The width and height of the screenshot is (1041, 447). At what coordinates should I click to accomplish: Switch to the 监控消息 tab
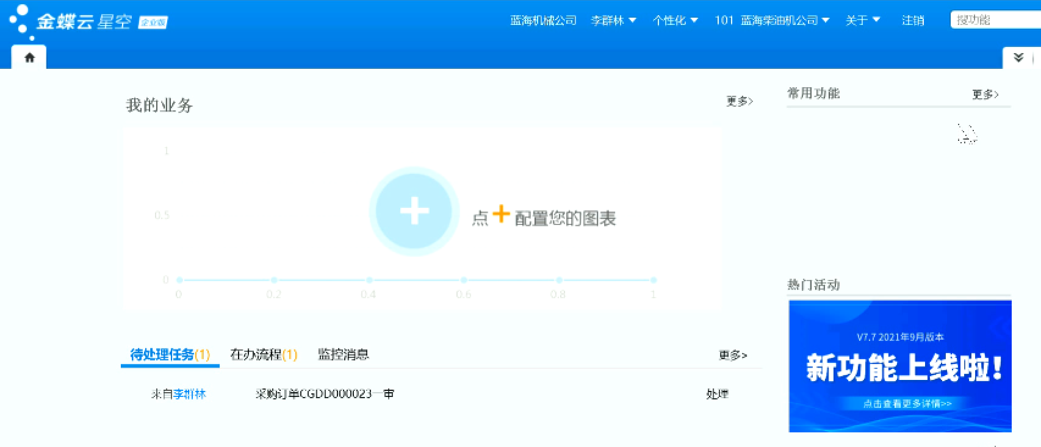[x=343, y=354]
